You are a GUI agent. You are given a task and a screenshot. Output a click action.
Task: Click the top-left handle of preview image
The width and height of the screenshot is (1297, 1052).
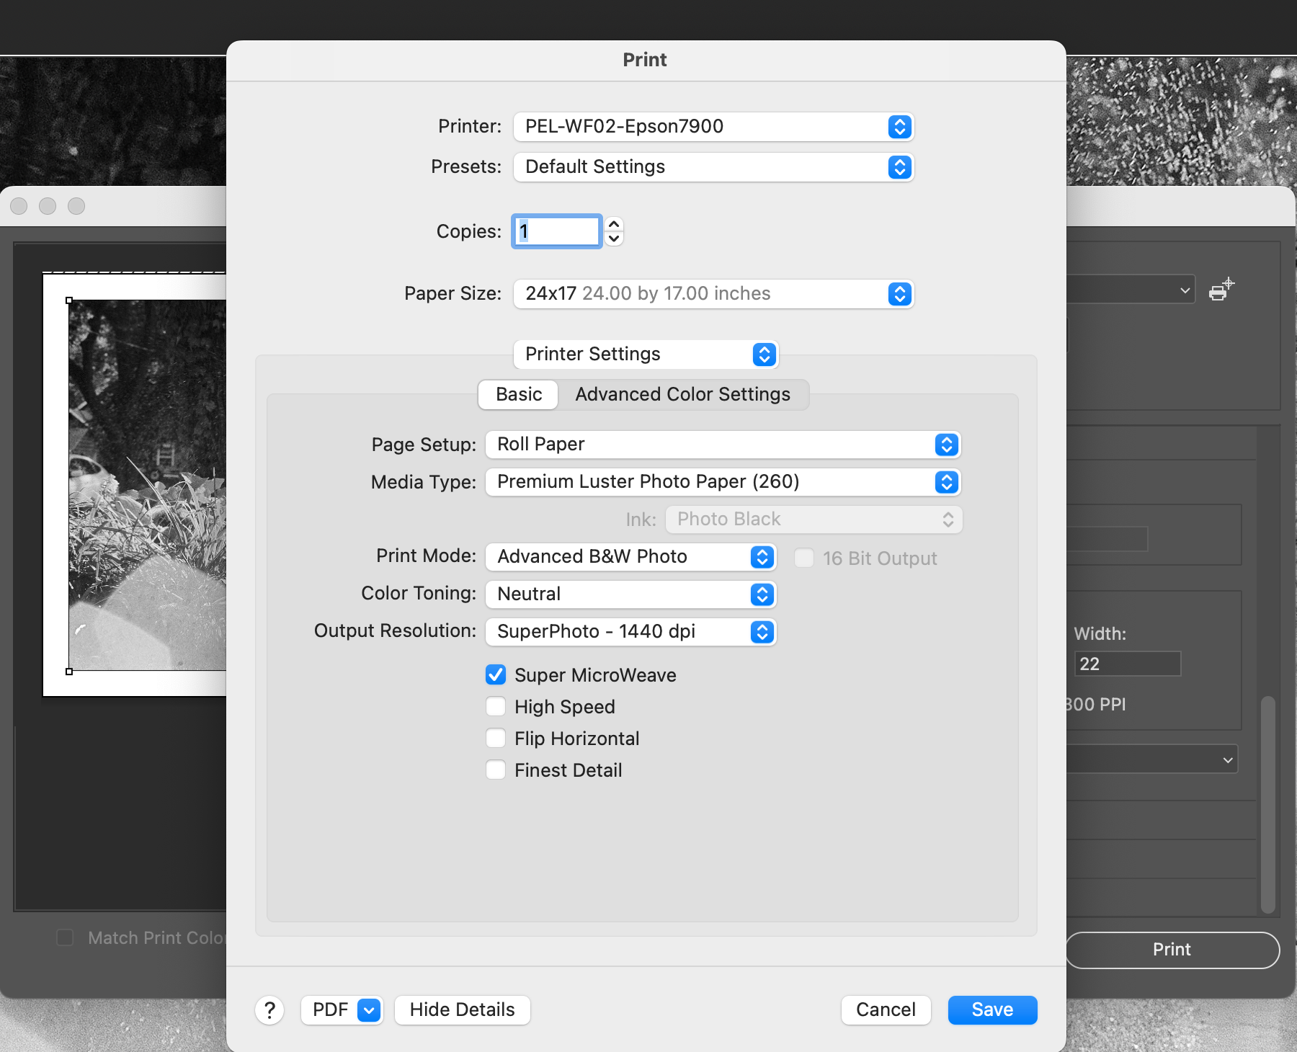(x=69, y=300)
